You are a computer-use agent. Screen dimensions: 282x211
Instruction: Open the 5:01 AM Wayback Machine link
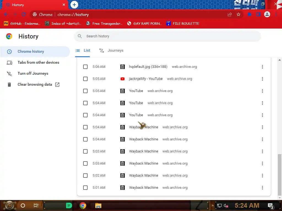(143, 187)
